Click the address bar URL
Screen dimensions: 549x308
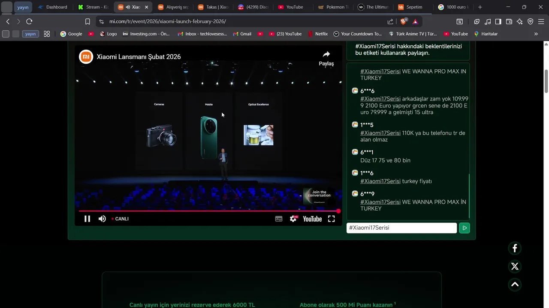(x=168, y=21)
